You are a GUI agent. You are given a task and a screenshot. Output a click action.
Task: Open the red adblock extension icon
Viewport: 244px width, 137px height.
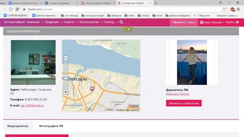[233, 9]
